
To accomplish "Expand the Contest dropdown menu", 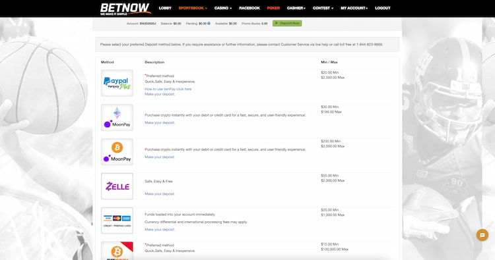I will [323, 8].
